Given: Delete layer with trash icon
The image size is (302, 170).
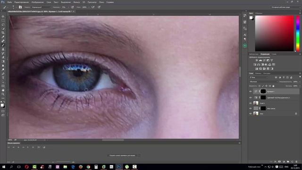Looking at the screenshot, I should [296, 161].
